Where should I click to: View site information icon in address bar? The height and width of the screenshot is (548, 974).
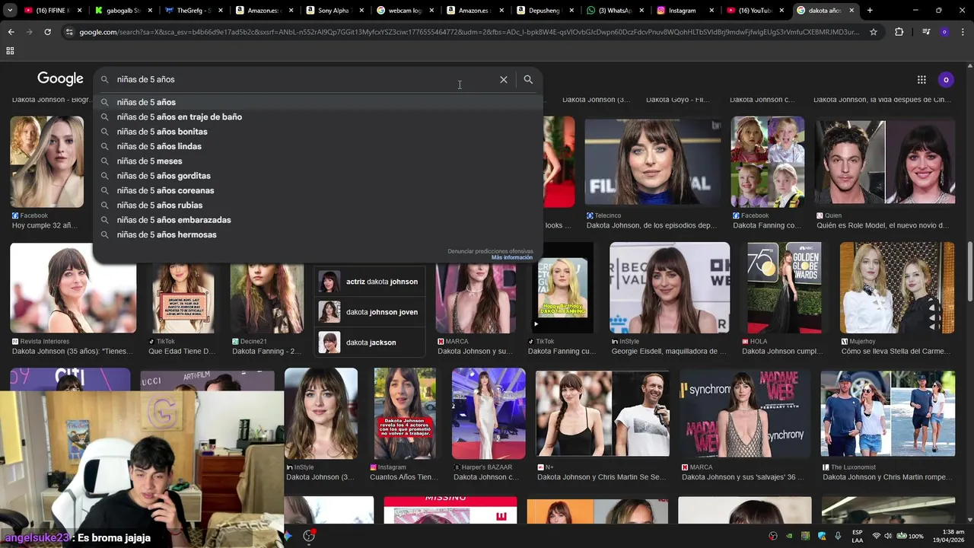click(70, 32)
